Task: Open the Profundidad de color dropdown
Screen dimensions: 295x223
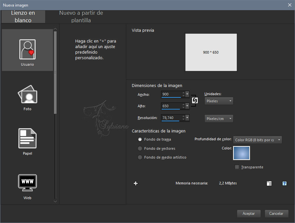Action: click(257, 140)
